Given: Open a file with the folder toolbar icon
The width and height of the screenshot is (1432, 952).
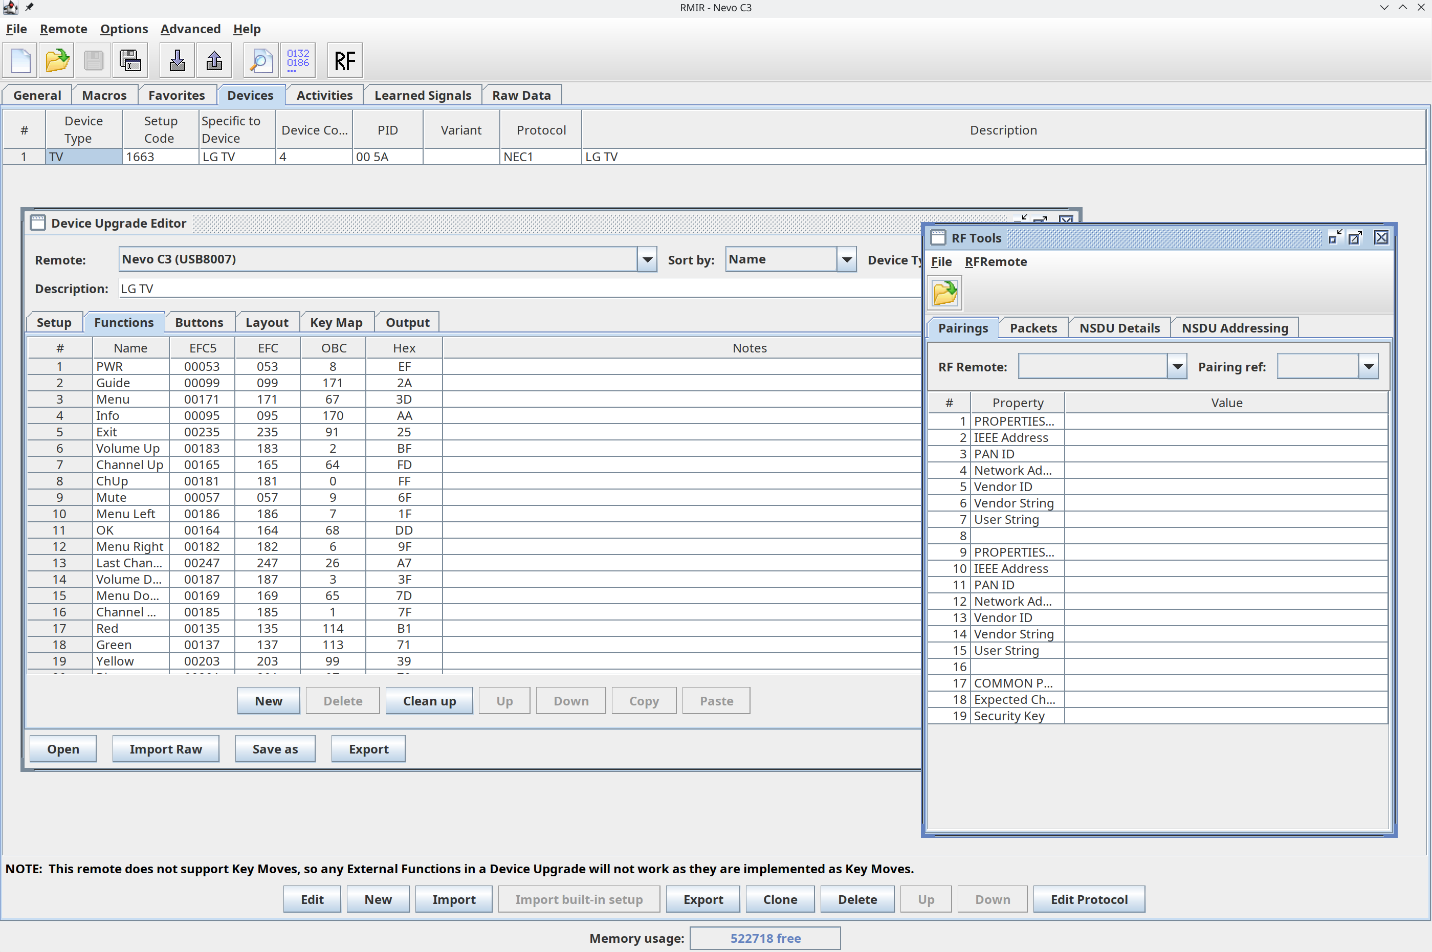Looking at the screenshot, I should (57, 61).
